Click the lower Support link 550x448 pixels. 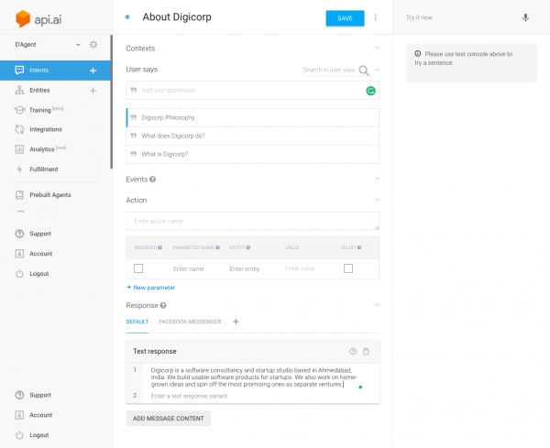[40, 395]
